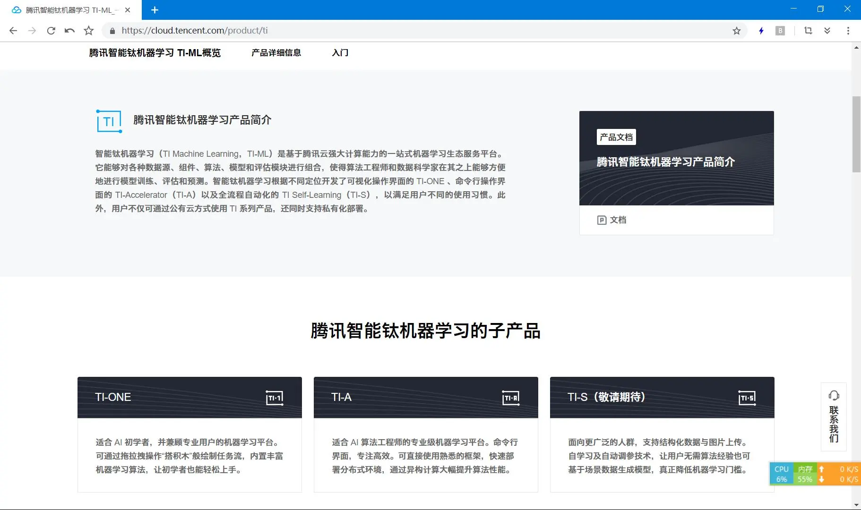The height and width of the screenshot is (510, 861).
Task: Click the 联系我们 contact button
Action: tap(834, 416)
